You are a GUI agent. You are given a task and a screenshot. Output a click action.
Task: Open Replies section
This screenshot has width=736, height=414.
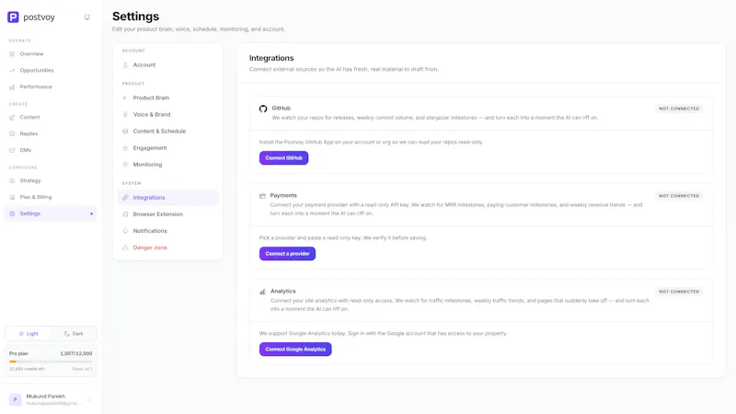pos(51,133)
